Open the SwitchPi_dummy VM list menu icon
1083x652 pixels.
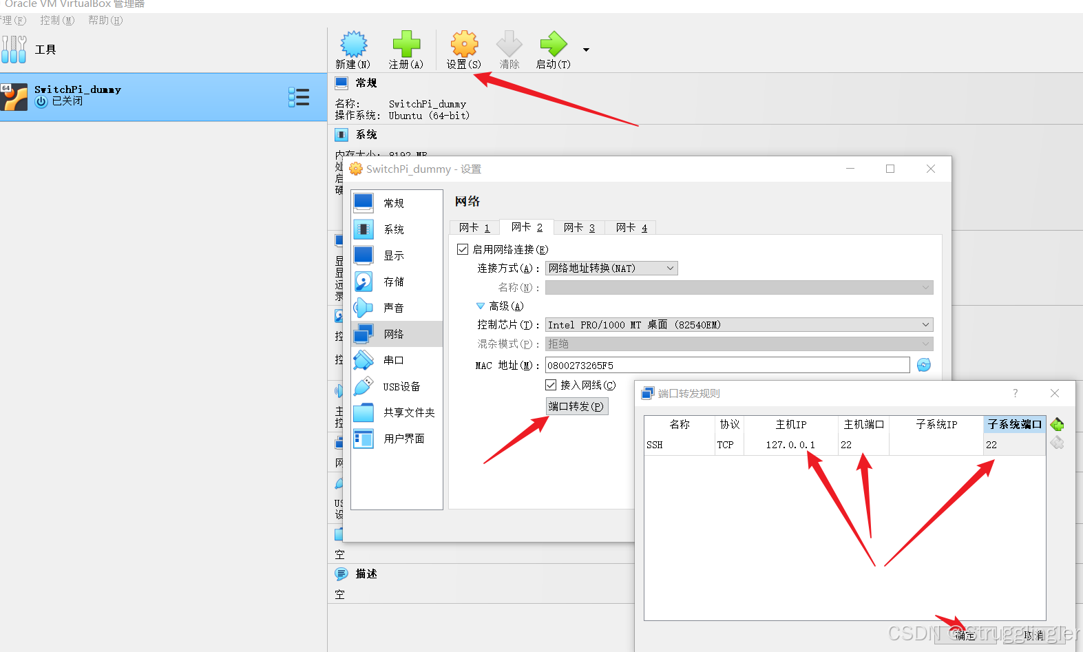(x=299, y=97)
